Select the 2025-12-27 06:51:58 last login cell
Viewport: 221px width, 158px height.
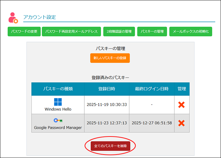(152, 123)
